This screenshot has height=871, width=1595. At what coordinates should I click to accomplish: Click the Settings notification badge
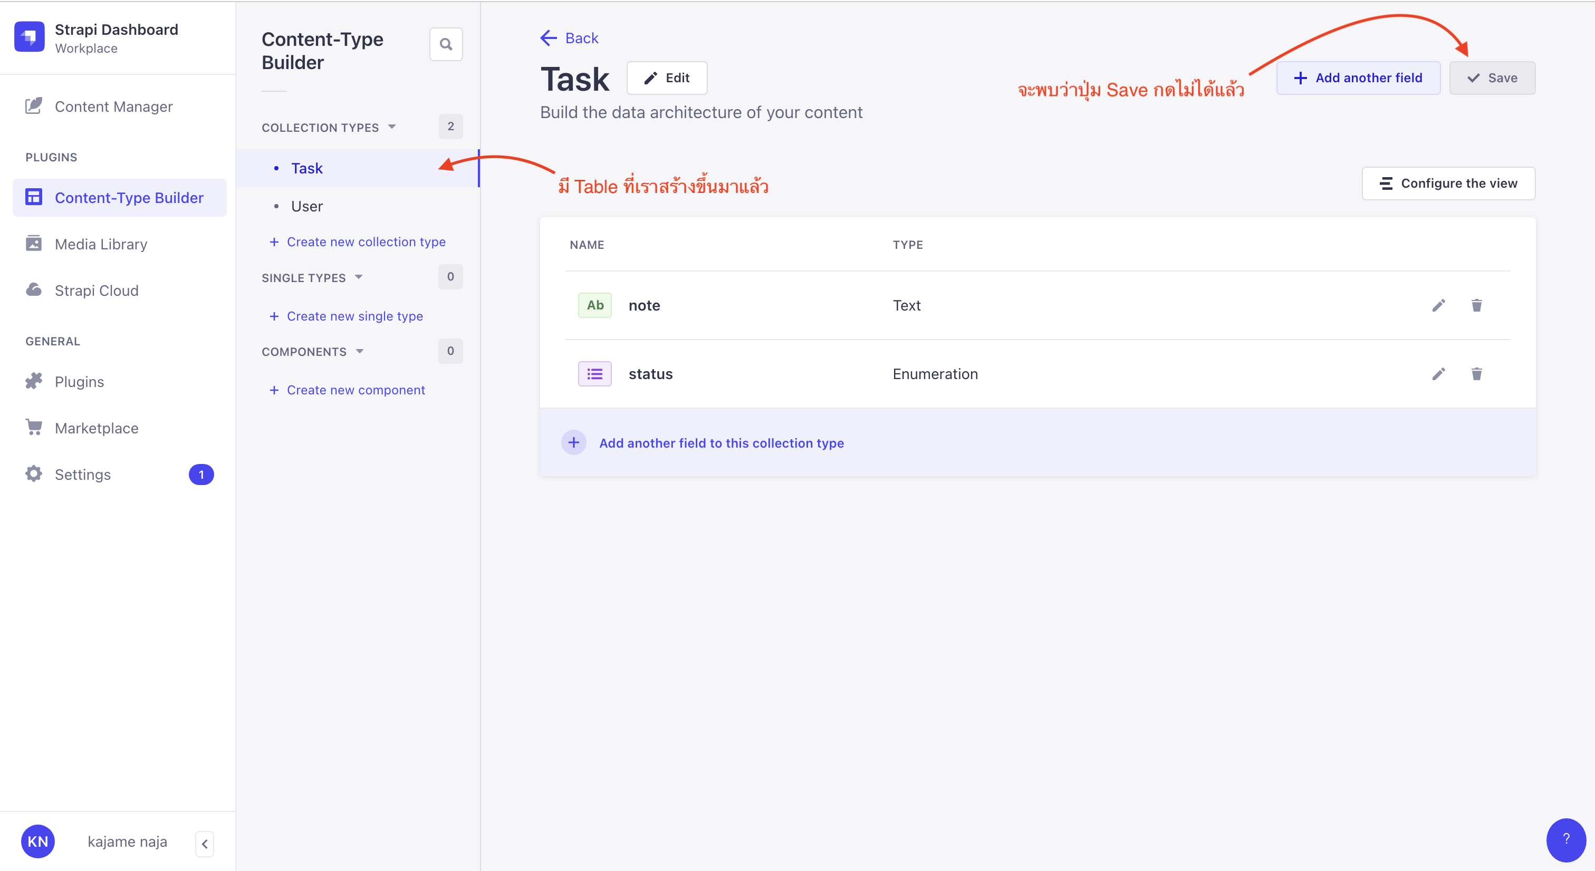201,475
